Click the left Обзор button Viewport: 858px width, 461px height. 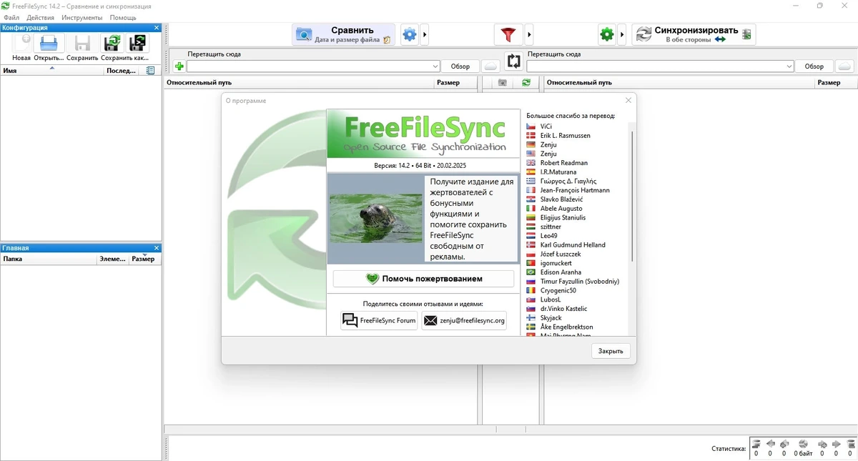(460, 66)
